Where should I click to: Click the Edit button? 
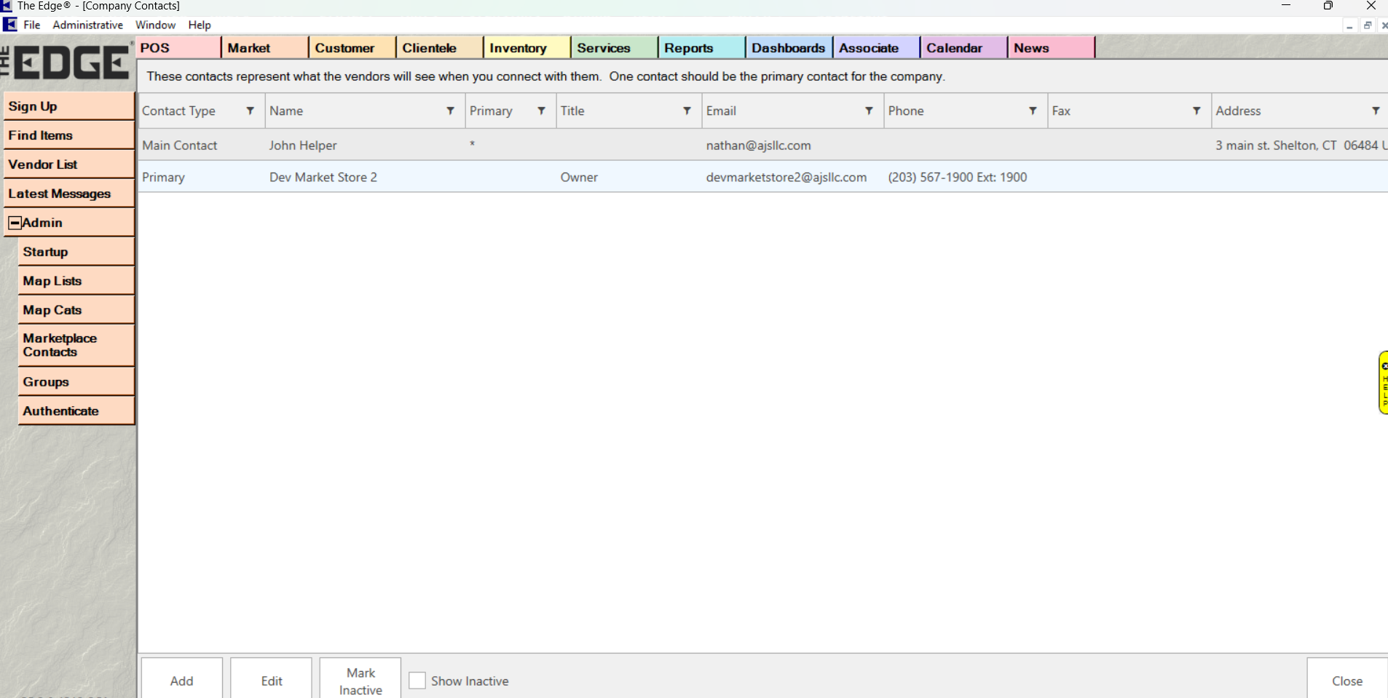(272, 681)
